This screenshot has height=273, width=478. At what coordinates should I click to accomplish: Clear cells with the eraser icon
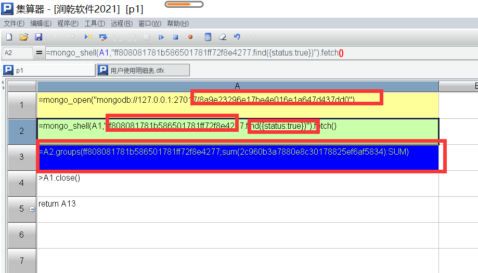coord(223,37)
